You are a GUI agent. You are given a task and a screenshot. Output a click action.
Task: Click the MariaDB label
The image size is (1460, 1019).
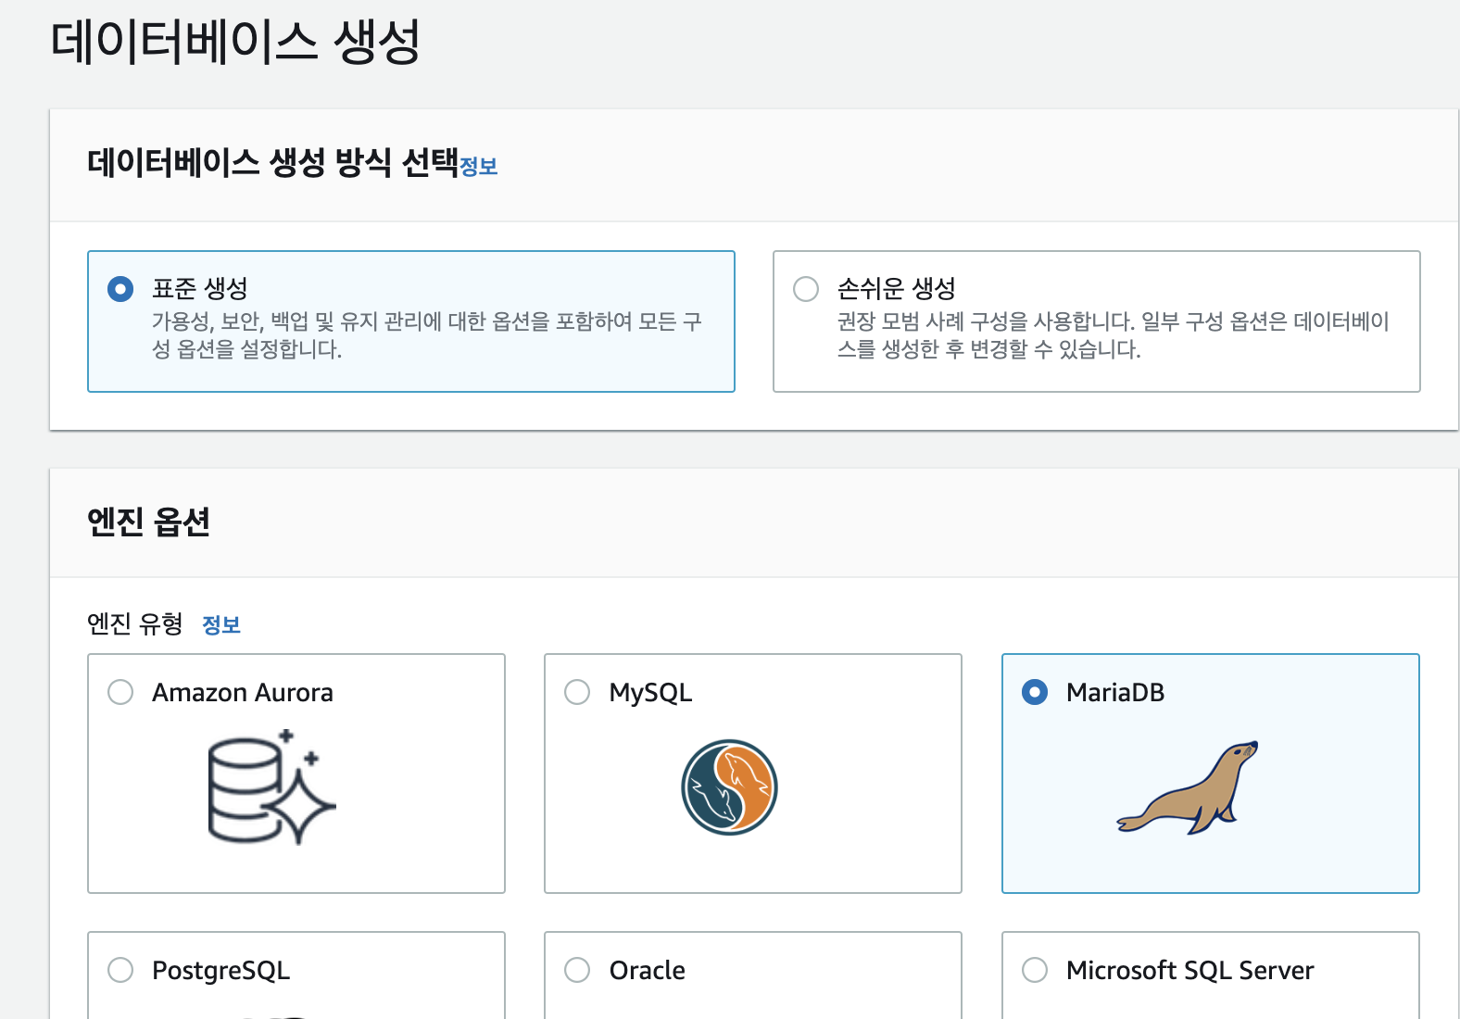(x=1115, y=693)
